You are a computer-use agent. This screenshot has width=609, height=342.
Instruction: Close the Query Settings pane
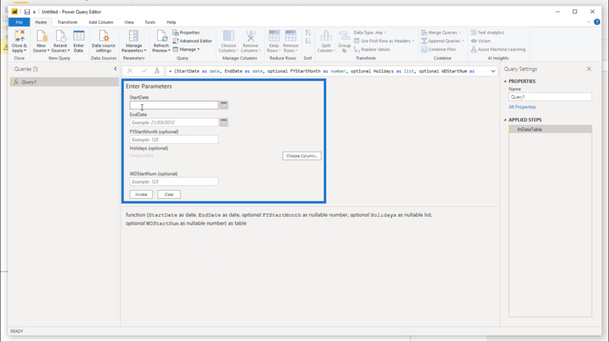point(589,69)
